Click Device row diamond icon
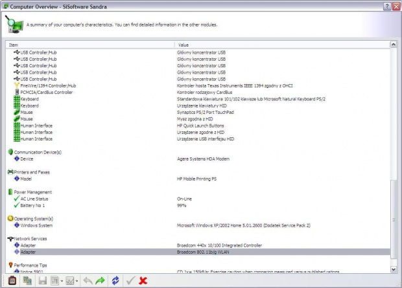The width and height of the screenshot is (402, 288). click(x=17, y=159)
